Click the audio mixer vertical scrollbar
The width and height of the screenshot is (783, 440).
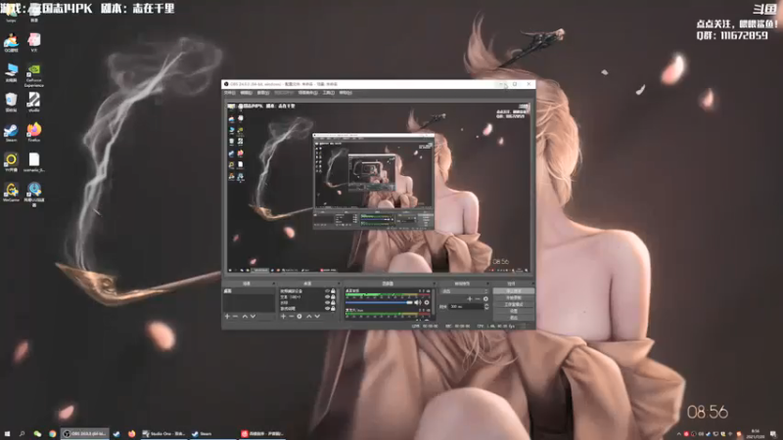point(434,302)
